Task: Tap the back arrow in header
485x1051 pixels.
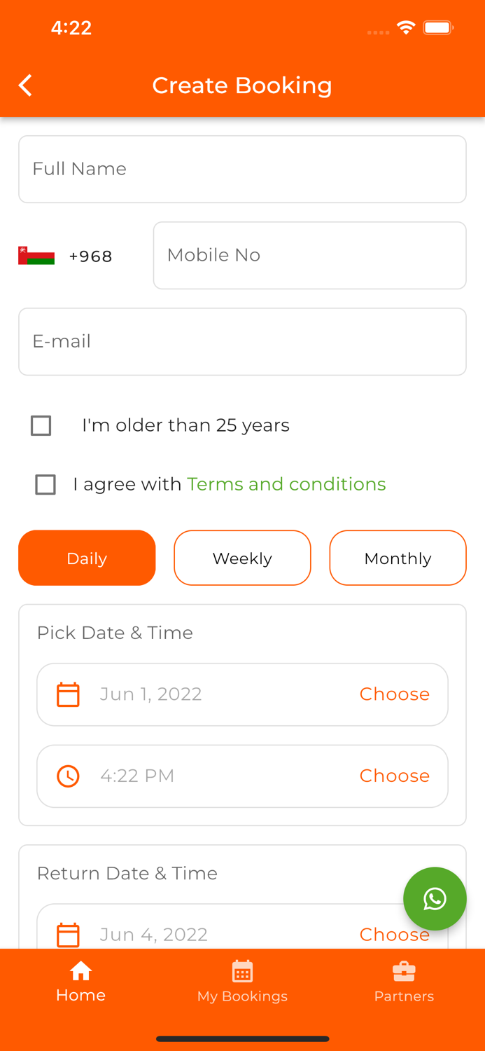Action: tap(26, 85)
